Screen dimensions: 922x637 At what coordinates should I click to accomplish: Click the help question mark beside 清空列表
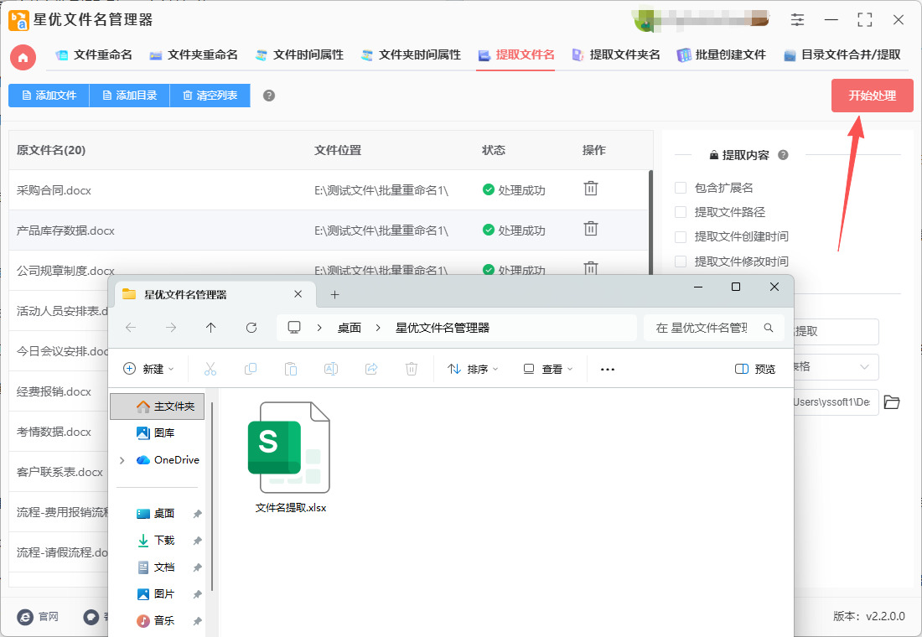pyautogui.click(x=269, y=96)
